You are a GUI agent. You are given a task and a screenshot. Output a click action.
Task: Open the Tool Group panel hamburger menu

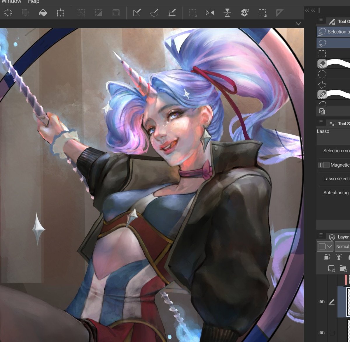(x=321, y=20)
